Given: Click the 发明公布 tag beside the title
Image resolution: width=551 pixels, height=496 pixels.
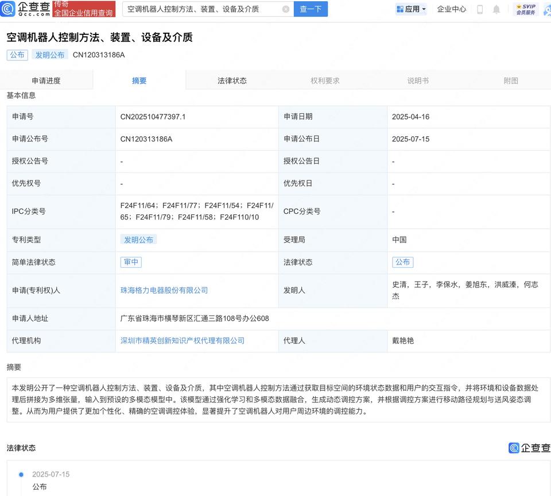Looking at the screenshot, I should point(49,55).
